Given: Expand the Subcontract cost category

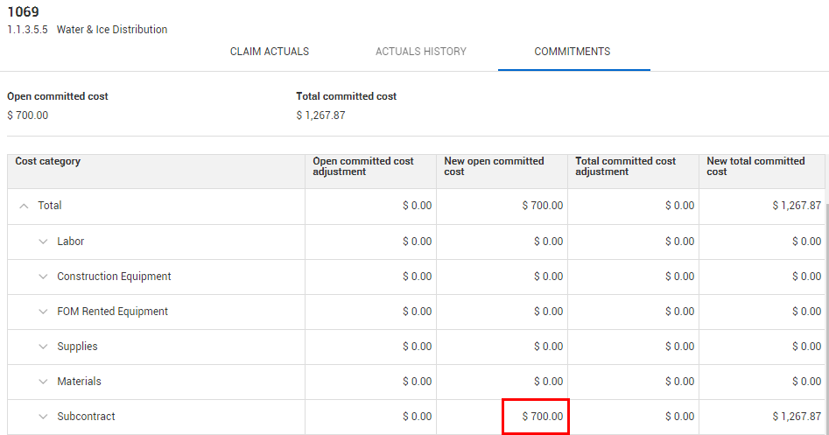Looking at the screenshot, I should click(43, 417).
